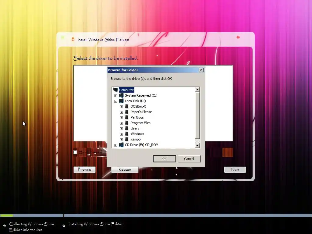
Task: Expand the System Reserved (C:) node
Action: 115,96
